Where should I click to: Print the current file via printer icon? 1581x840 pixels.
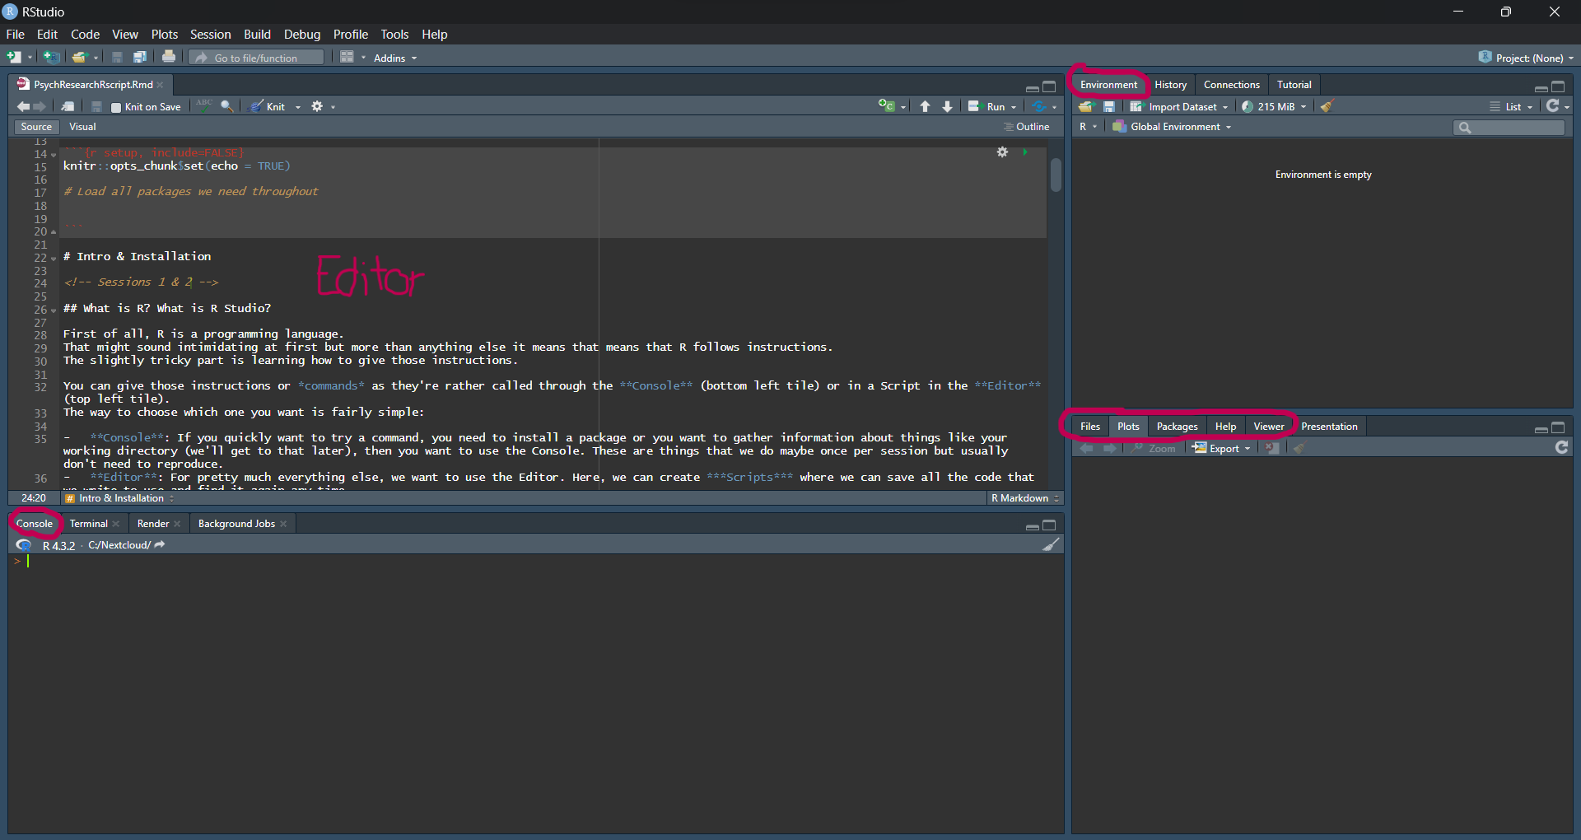(x=169, y=57)
